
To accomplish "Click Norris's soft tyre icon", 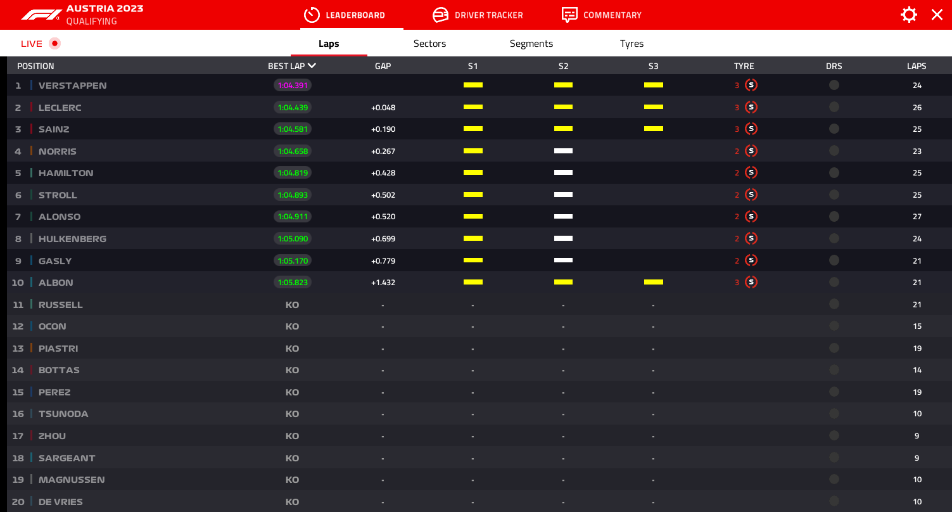I will coord(751,151).
